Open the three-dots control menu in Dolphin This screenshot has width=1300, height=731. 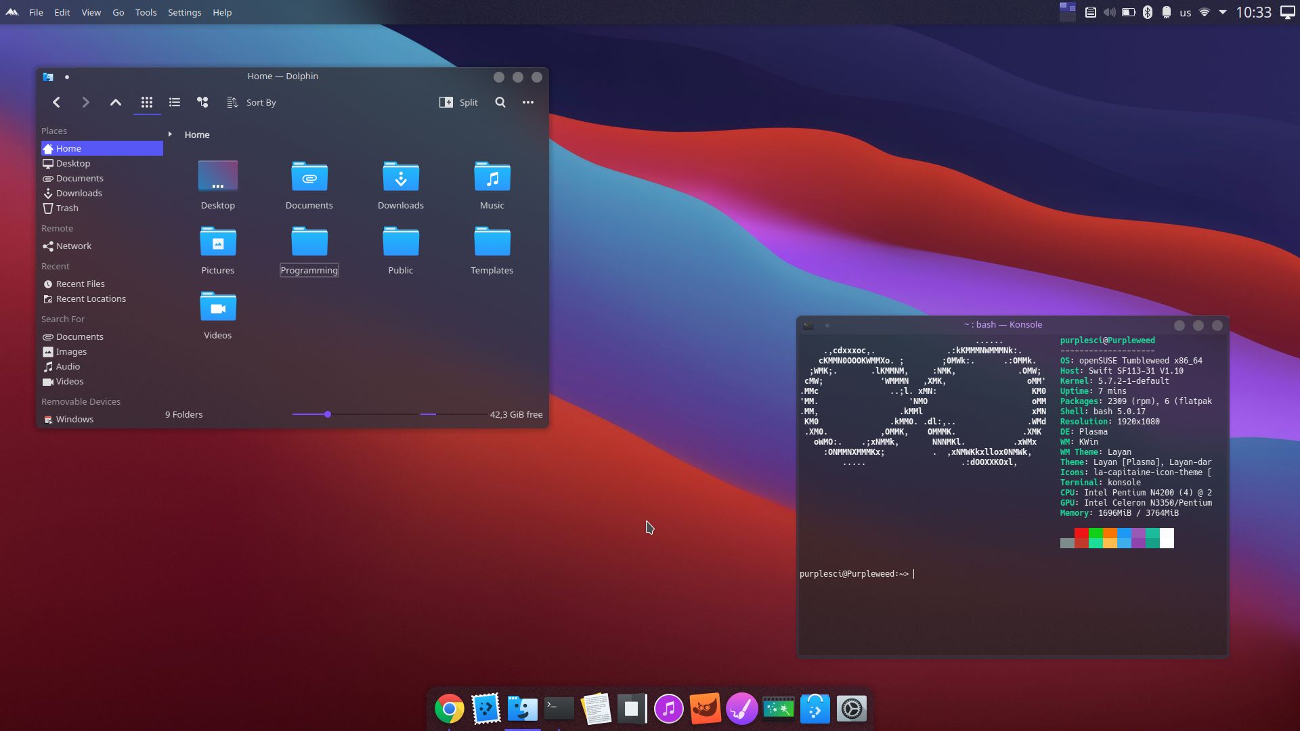click(528, 102)
